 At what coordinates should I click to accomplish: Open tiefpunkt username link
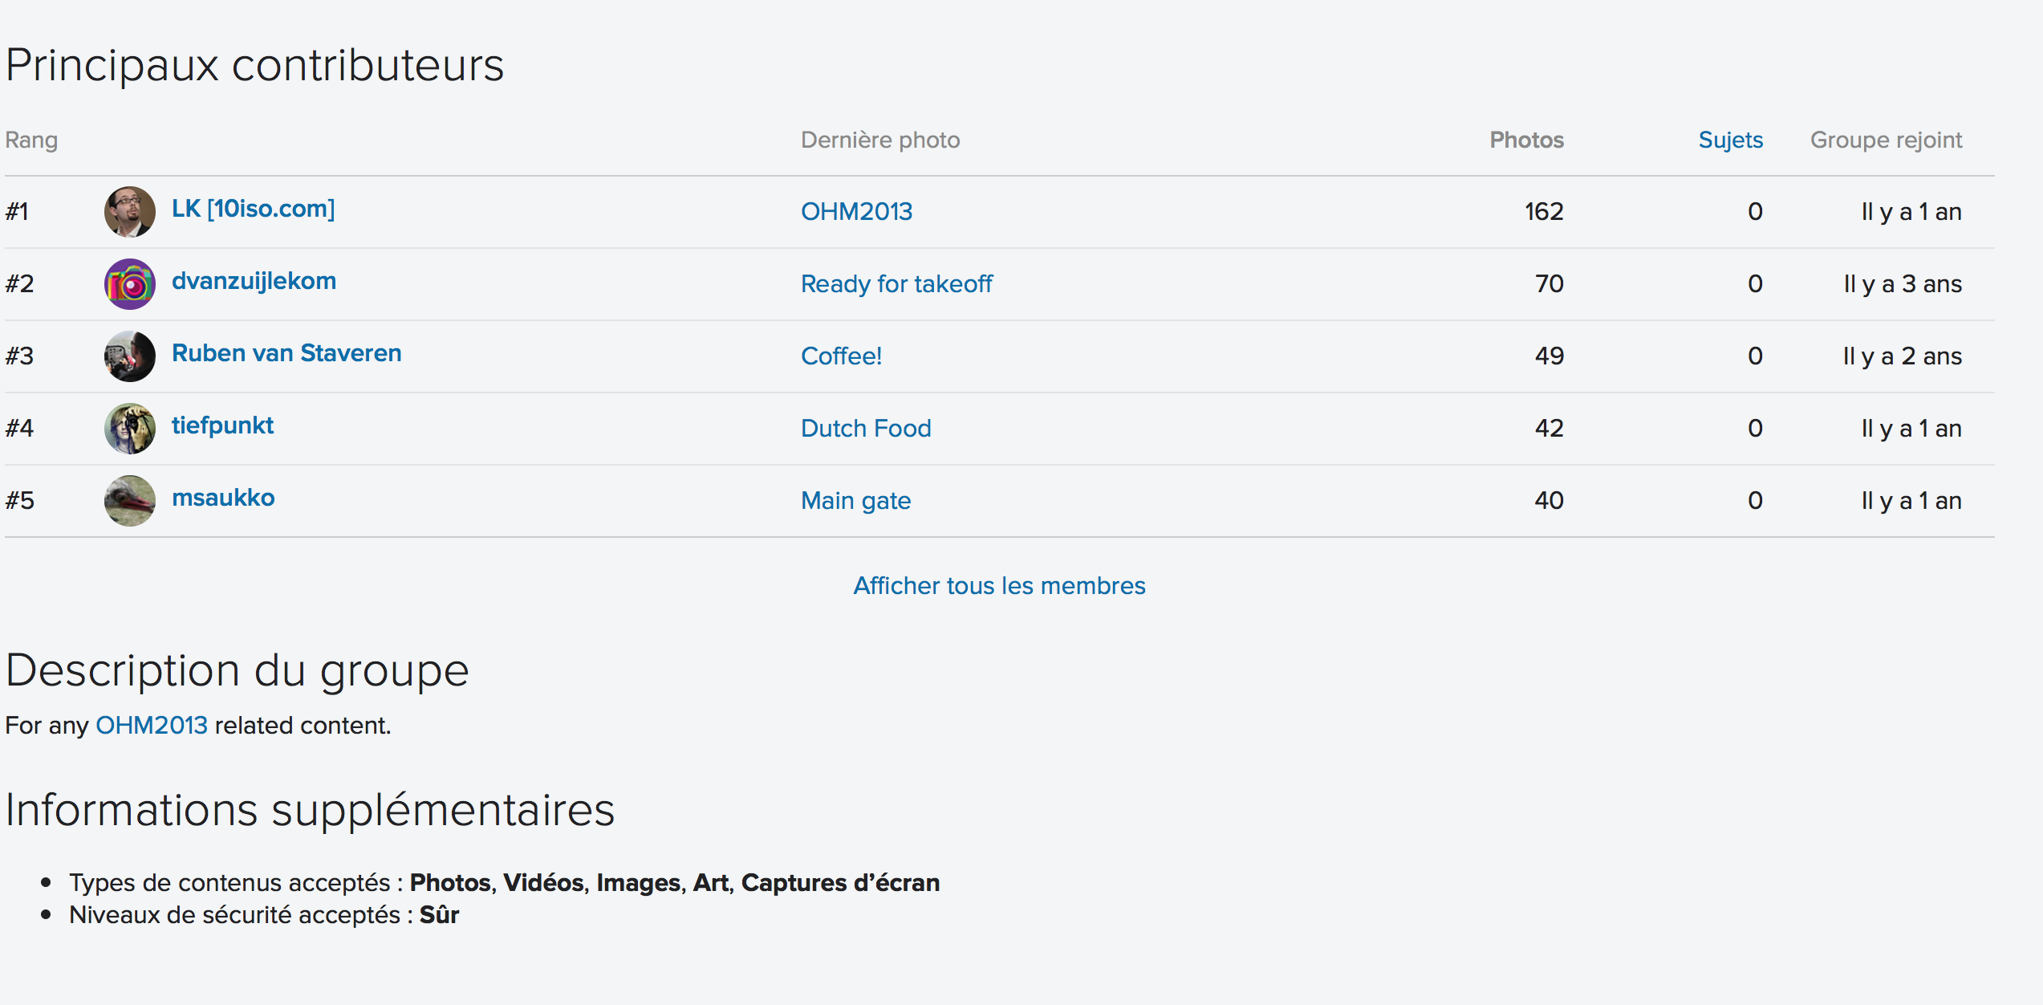222,425
